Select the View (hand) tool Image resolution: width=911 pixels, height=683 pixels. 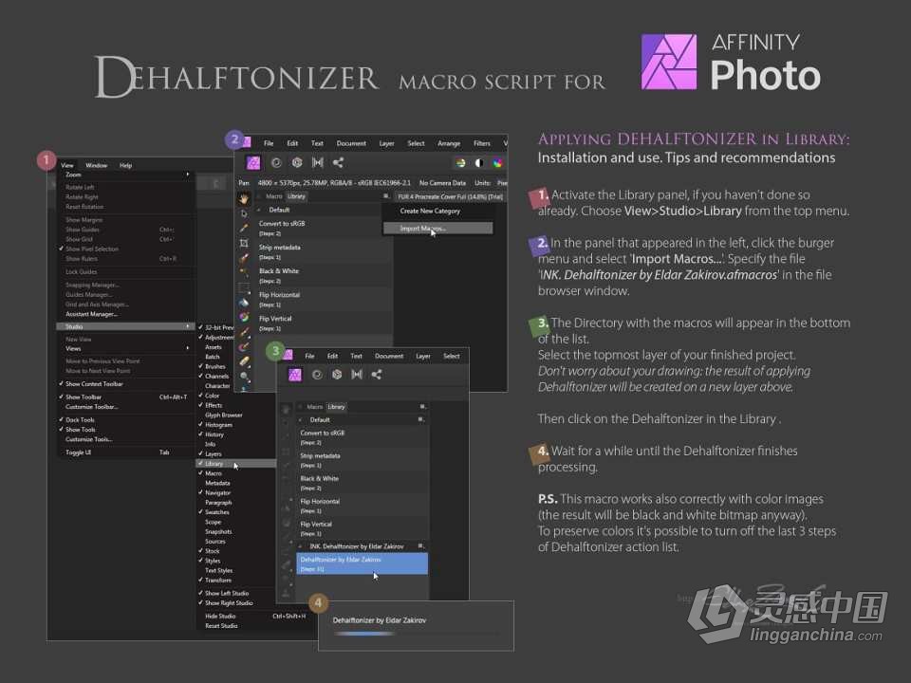click(x=244, y=198)
